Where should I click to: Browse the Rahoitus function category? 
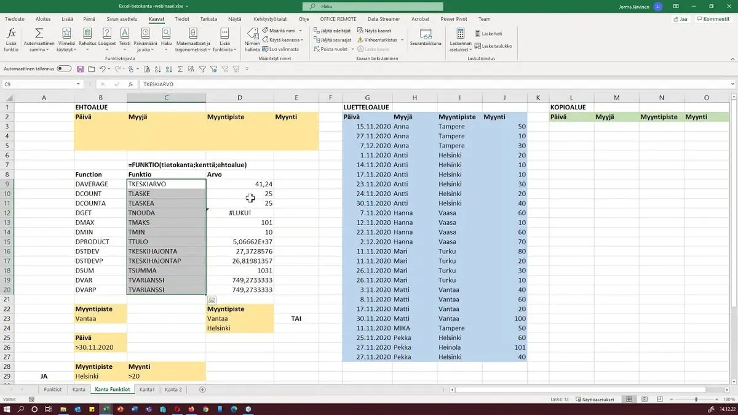pyautogui.click(x=87, y=39)
